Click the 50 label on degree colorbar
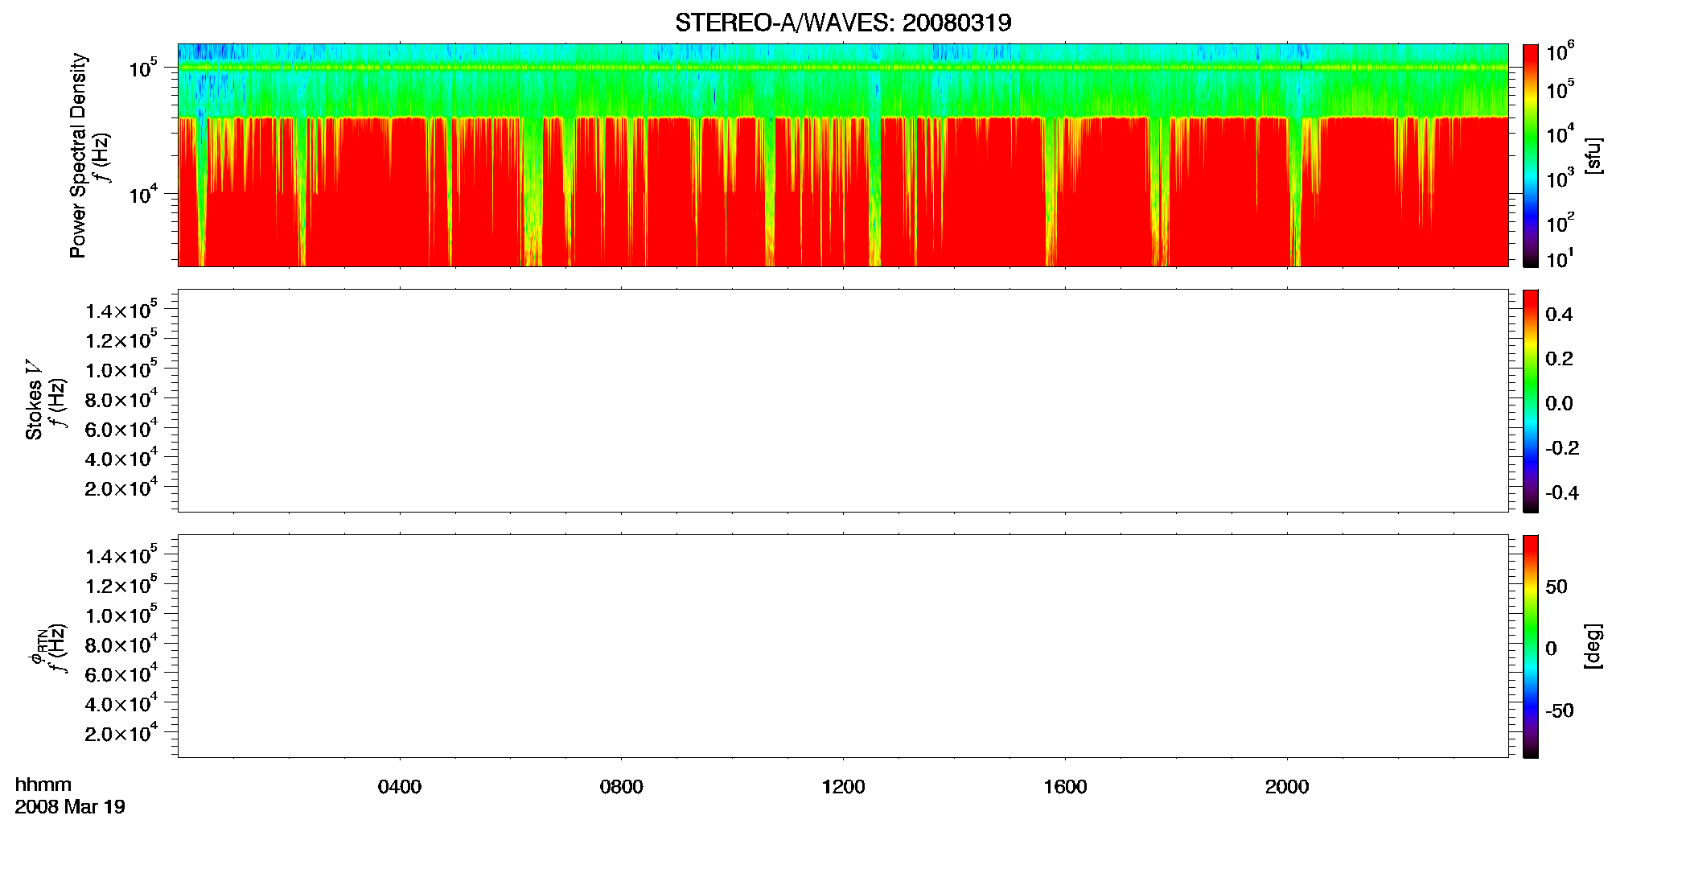Screen dimensions: 1686x869 click(x=1556, y=587)
